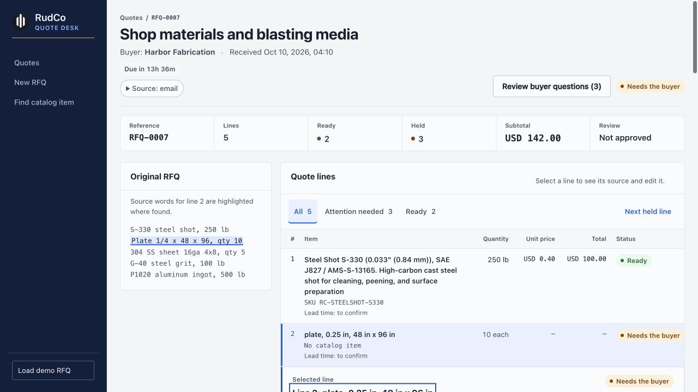The height and width of the screenshot is (392, 698).
Task: Click the Unit price column header
Action: (540, 239)
